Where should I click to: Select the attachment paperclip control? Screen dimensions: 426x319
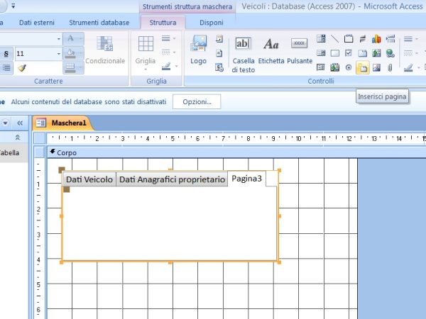390,68
